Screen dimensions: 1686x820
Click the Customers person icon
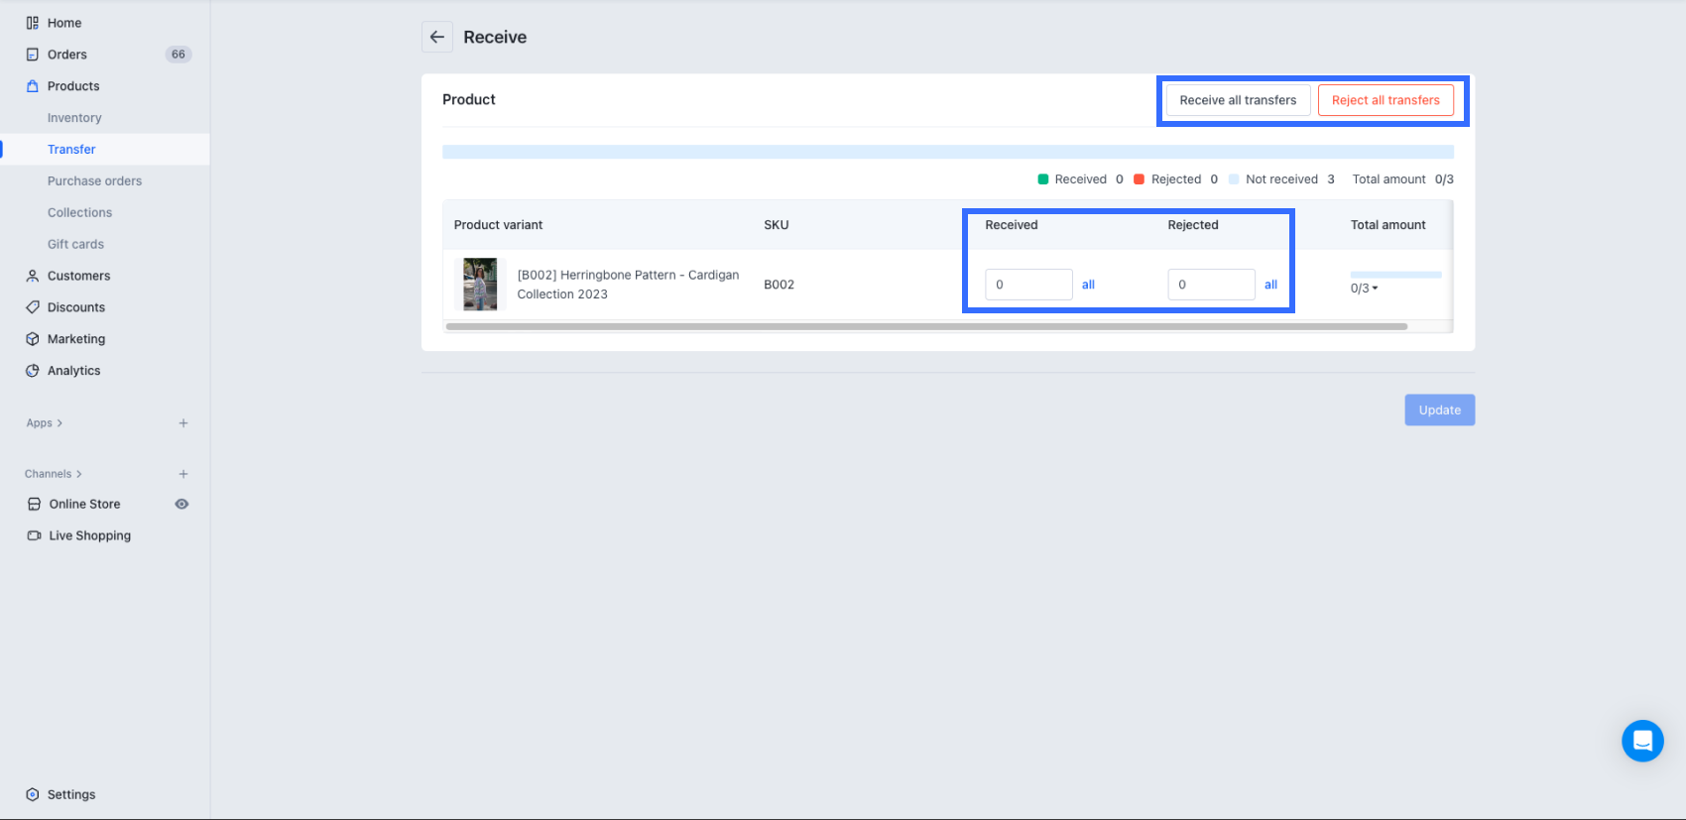[x=33, y=276]
